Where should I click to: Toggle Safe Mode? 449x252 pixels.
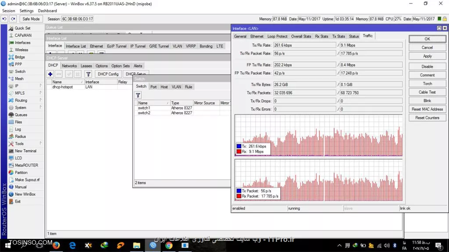click(31, 19)
